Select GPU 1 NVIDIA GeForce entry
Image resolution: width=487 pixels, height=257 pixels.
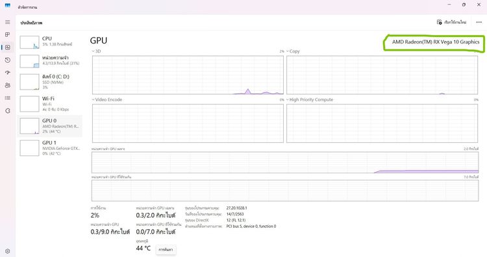pos(50,148)
